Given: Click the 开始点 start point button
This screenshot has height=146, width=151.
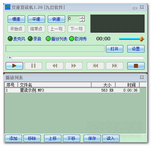Looking at the screenshot, I should click(16, 29).
